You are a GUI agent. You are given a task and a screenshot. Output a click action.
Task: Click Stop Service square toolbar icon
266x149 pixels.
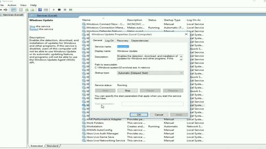tap(59, 10)
